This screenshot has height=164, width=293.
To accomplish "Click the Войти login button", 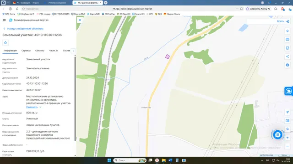I will click(283, 21).
